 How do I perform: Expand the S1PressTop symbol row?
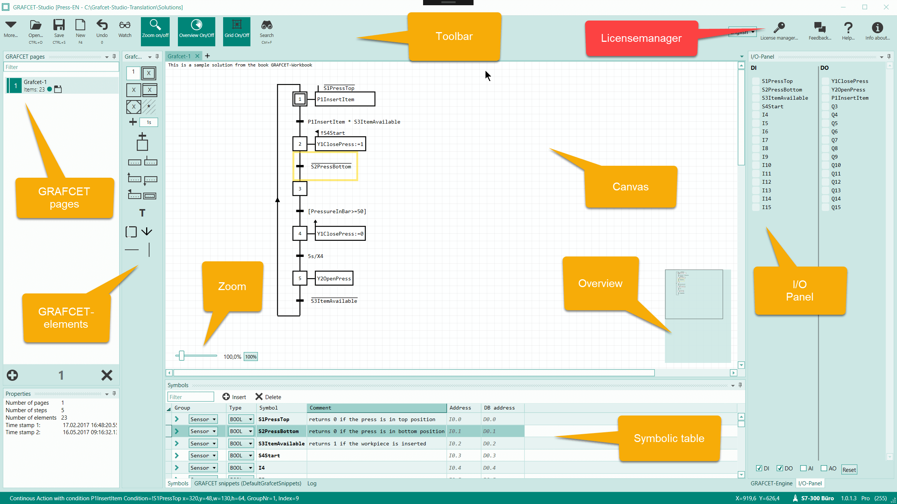[177, 419]
